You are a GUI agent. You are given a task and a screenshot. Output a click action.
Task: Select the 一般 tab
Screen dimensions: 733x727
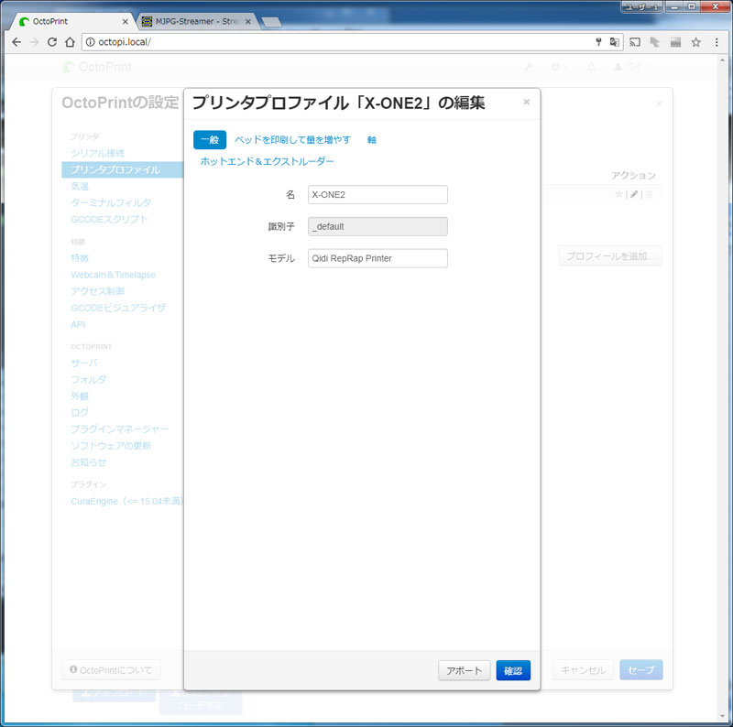click(x=210, y=140)
